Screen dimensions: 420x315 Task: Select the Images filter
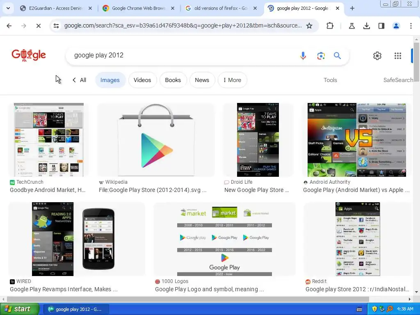[110, 80]
